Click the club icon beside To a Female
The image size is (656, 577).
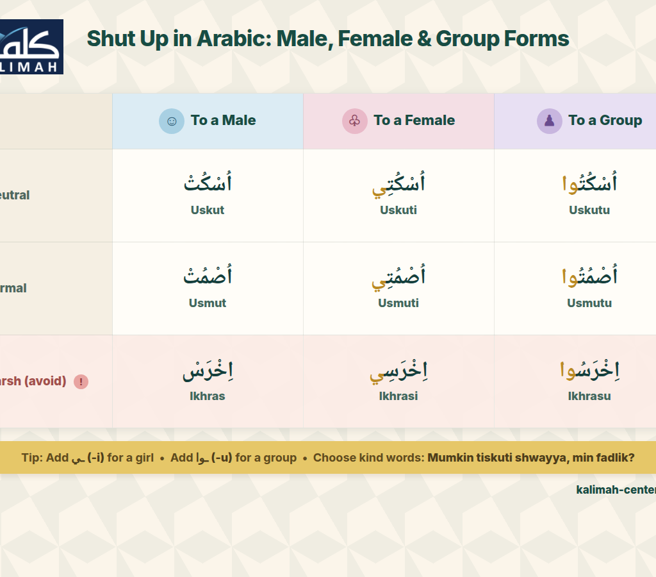[x=355, y=121]
